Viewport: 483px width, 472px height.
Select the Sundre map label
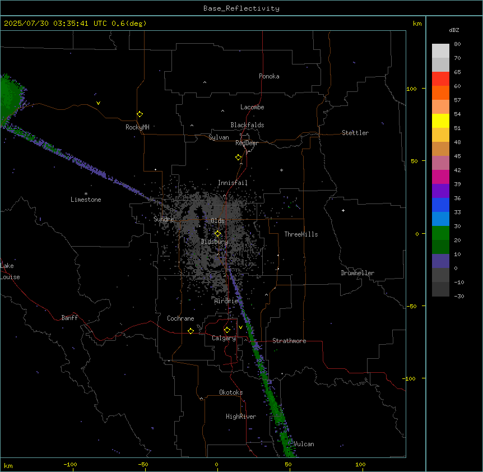164,219
